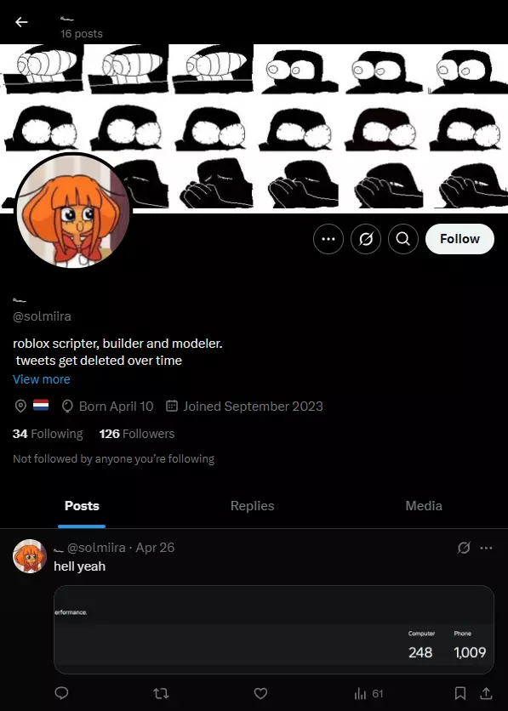Share the post using the upload icon
Screen dimensions: 508x711
point(486,693)
